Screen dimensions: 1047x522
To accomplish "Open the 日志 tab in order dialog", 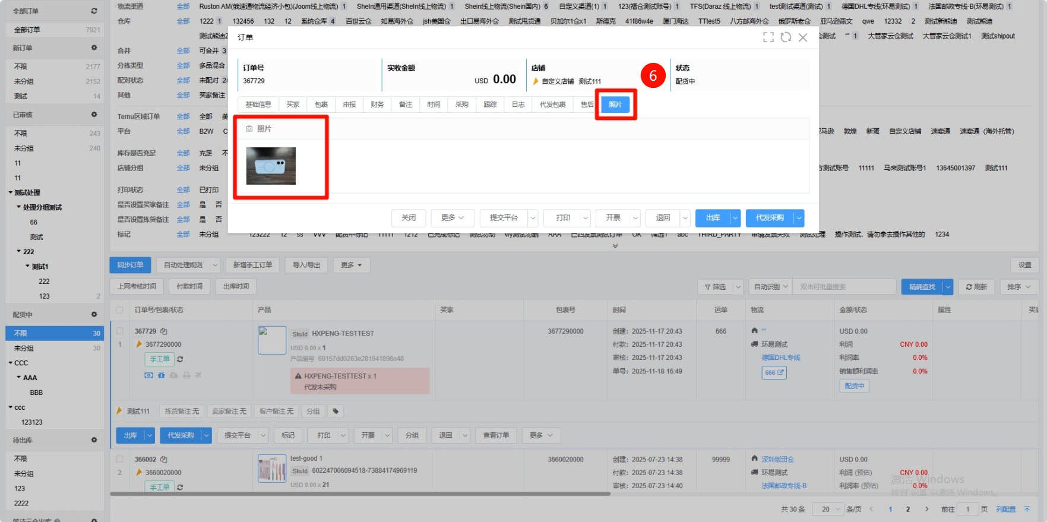I will [518, 105].
